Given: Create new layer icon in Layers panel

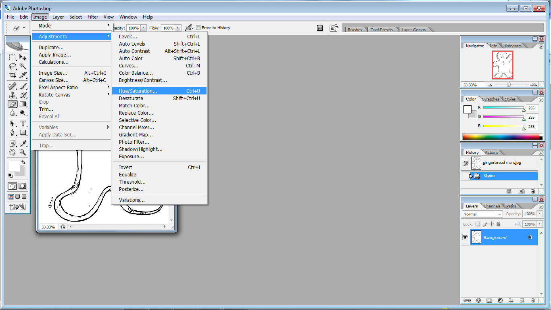Looking at the screenshot, I should (x=522, y=300).
